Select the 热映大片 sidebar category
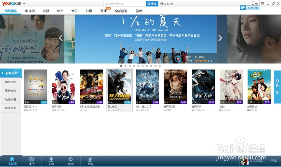Viewport: 281px width, 167px height. coord(11,73)
